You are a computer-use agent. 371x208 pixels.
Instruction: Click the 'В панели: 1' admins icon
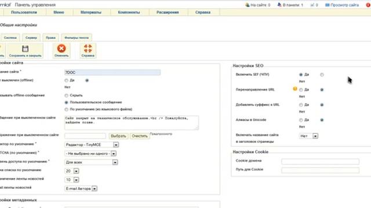[x=279, y=5]
